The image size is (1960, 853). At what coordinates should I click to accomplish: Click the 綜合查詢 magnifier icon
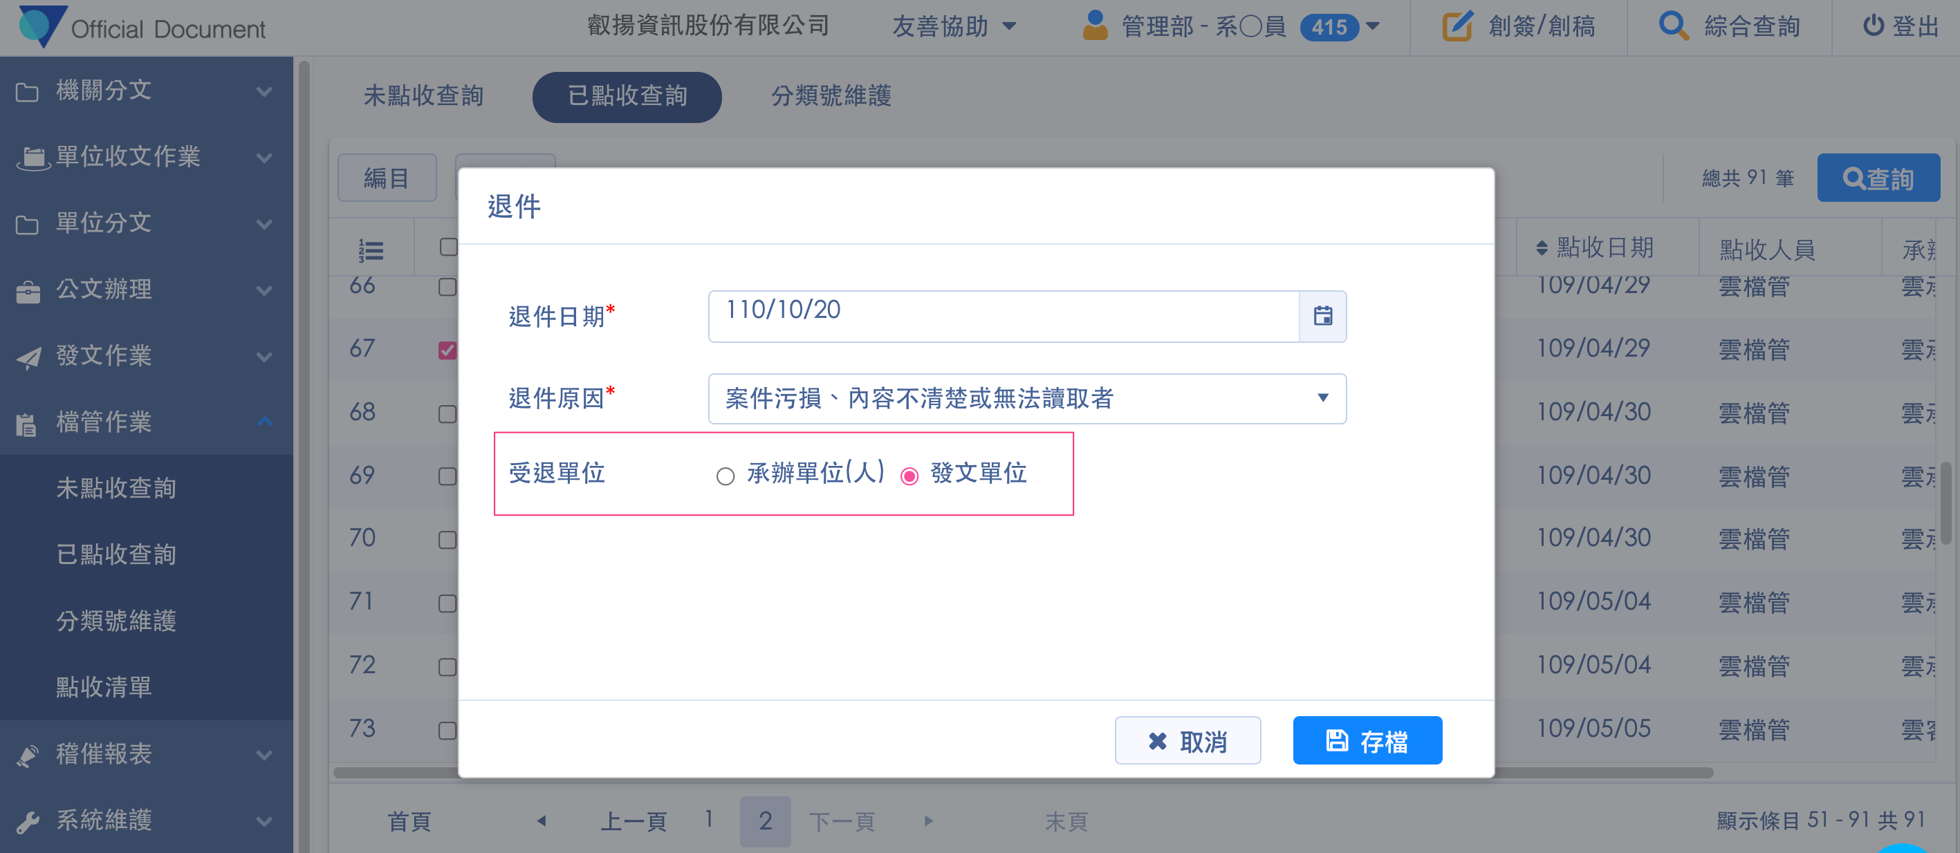[1672, 26]
